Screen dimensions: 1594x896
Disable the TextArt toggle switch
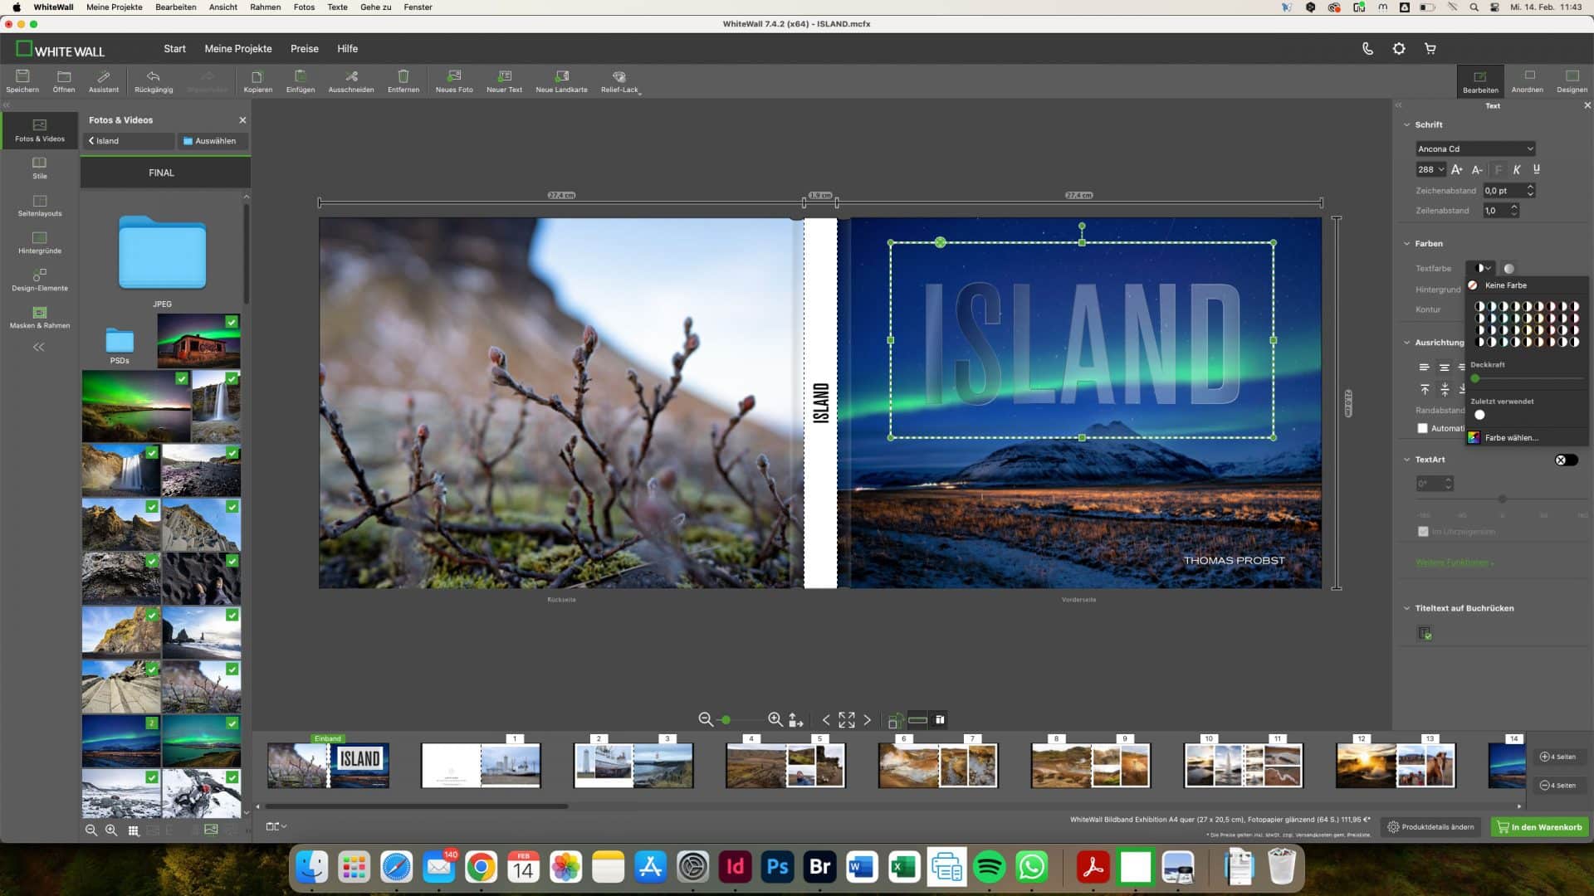(1567, 459)
